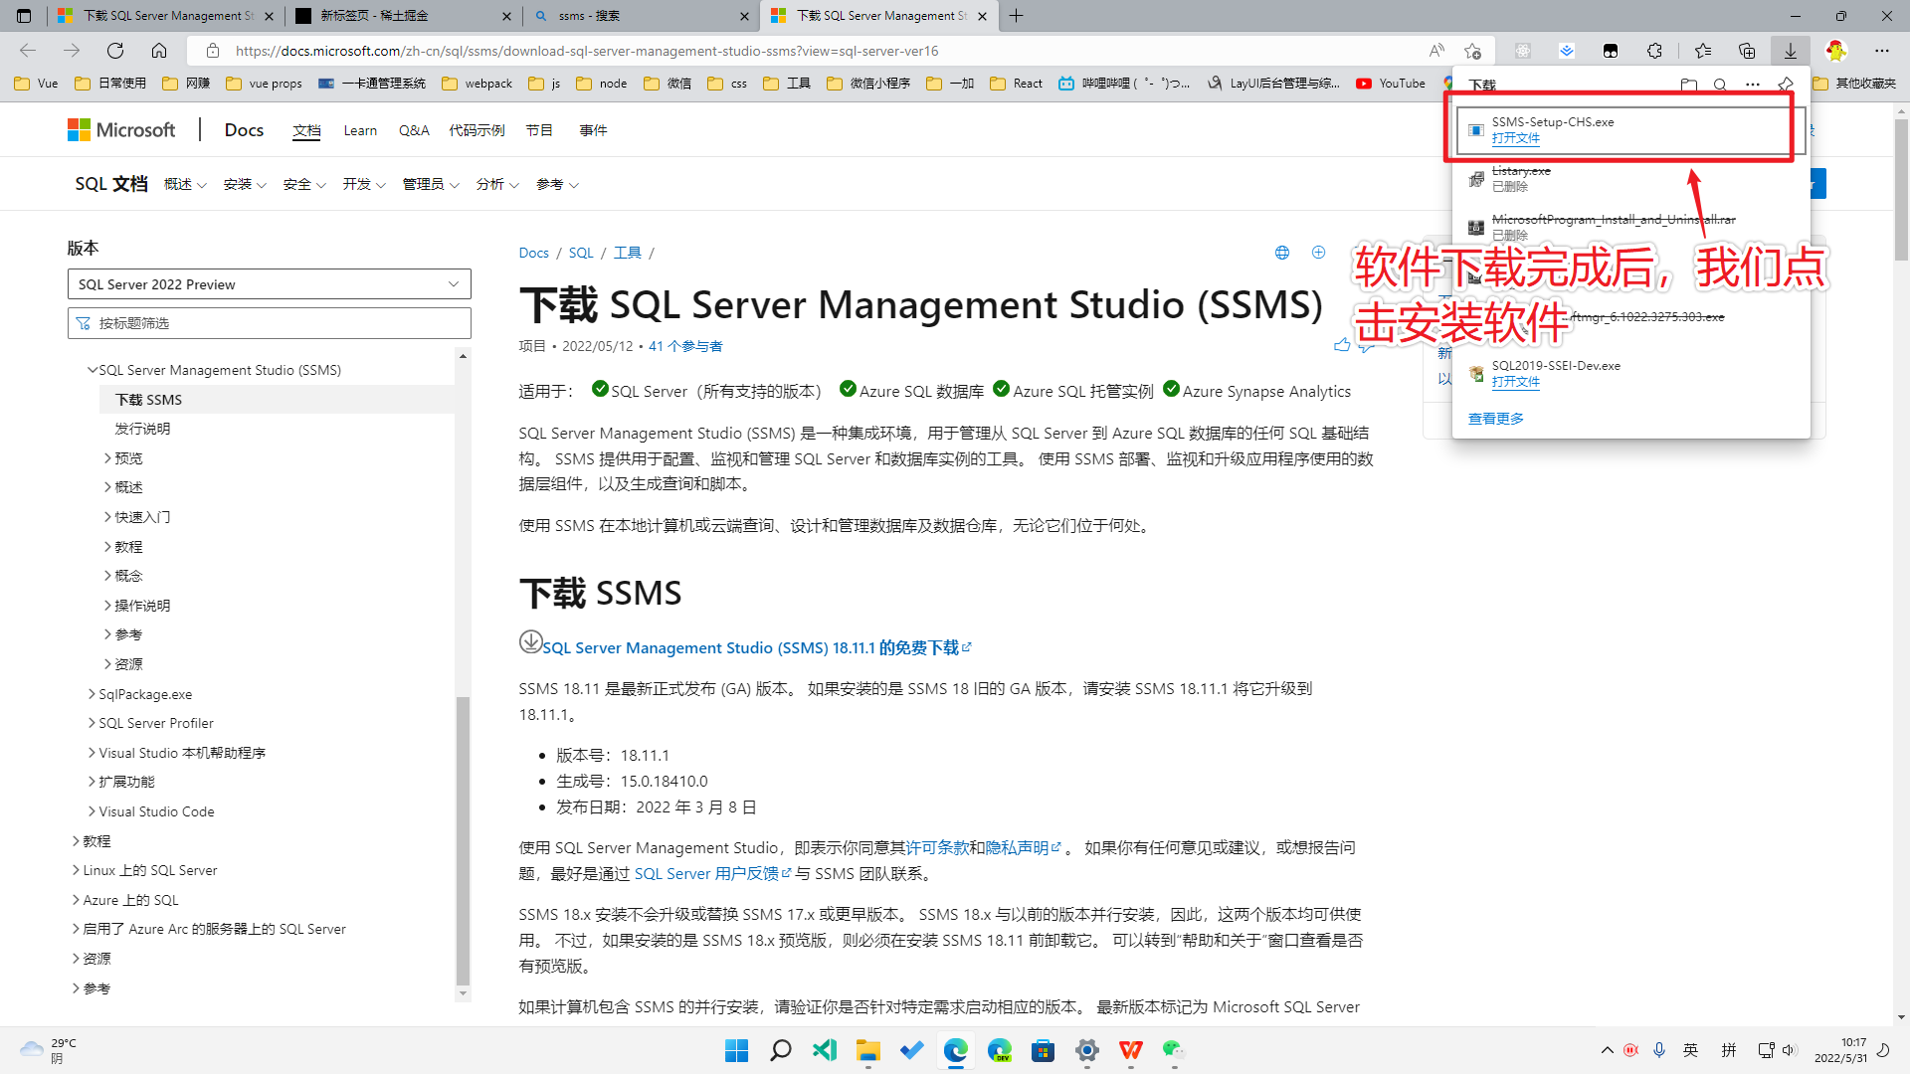
Task: Switch to 新标签页 - 稀土掘金 tab
Action: (x=403, y=16)
